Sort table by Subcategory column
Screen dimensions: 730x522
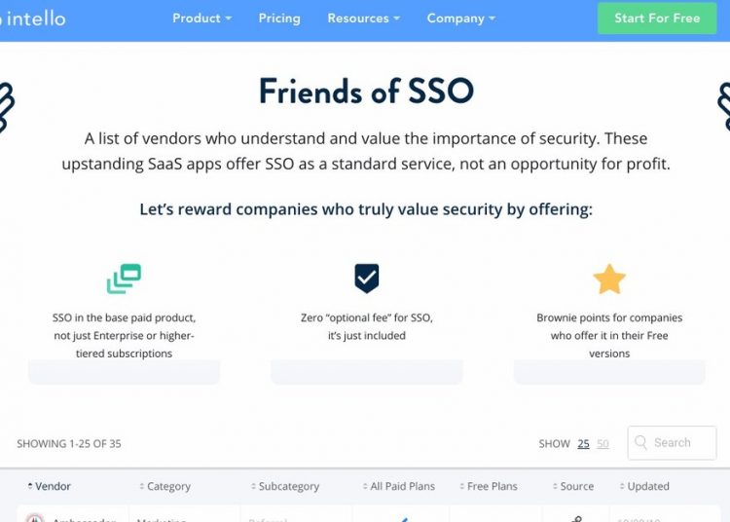(288, 486)
